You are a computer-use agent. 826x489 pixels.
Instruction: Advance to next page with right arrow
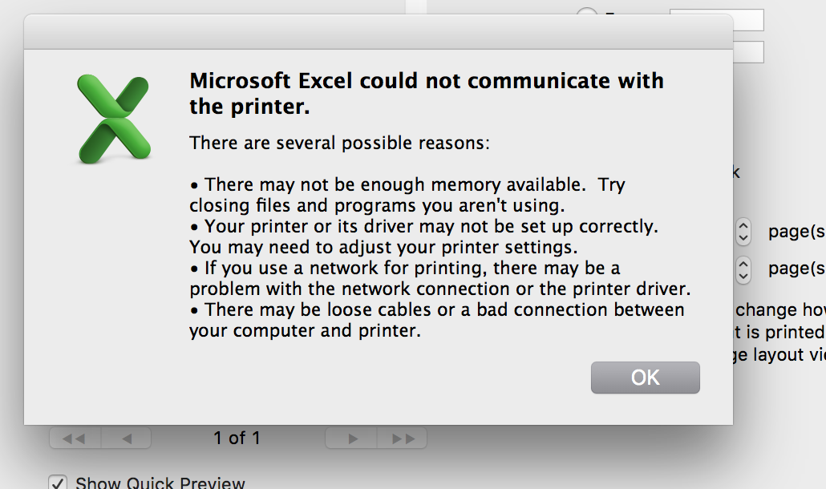352,438
